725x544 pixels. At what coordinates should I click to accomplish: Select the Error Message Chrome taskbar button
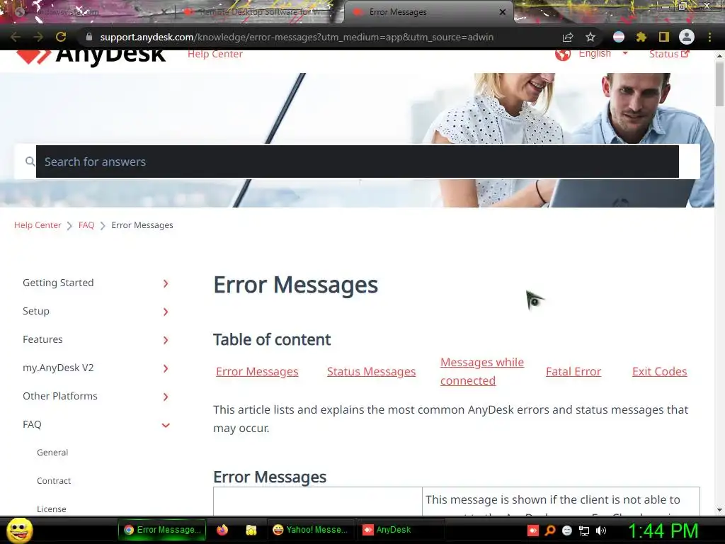pos(162,530)
